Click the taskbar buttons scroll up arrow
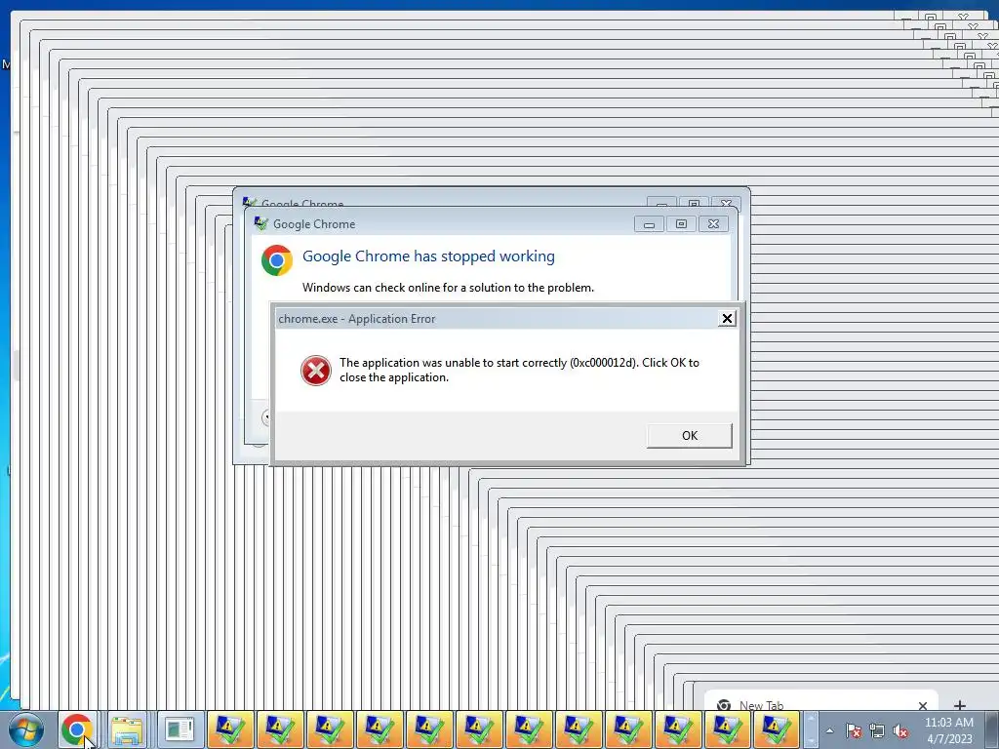The height and width of the screenshot is (749, 999). point(811,721)
